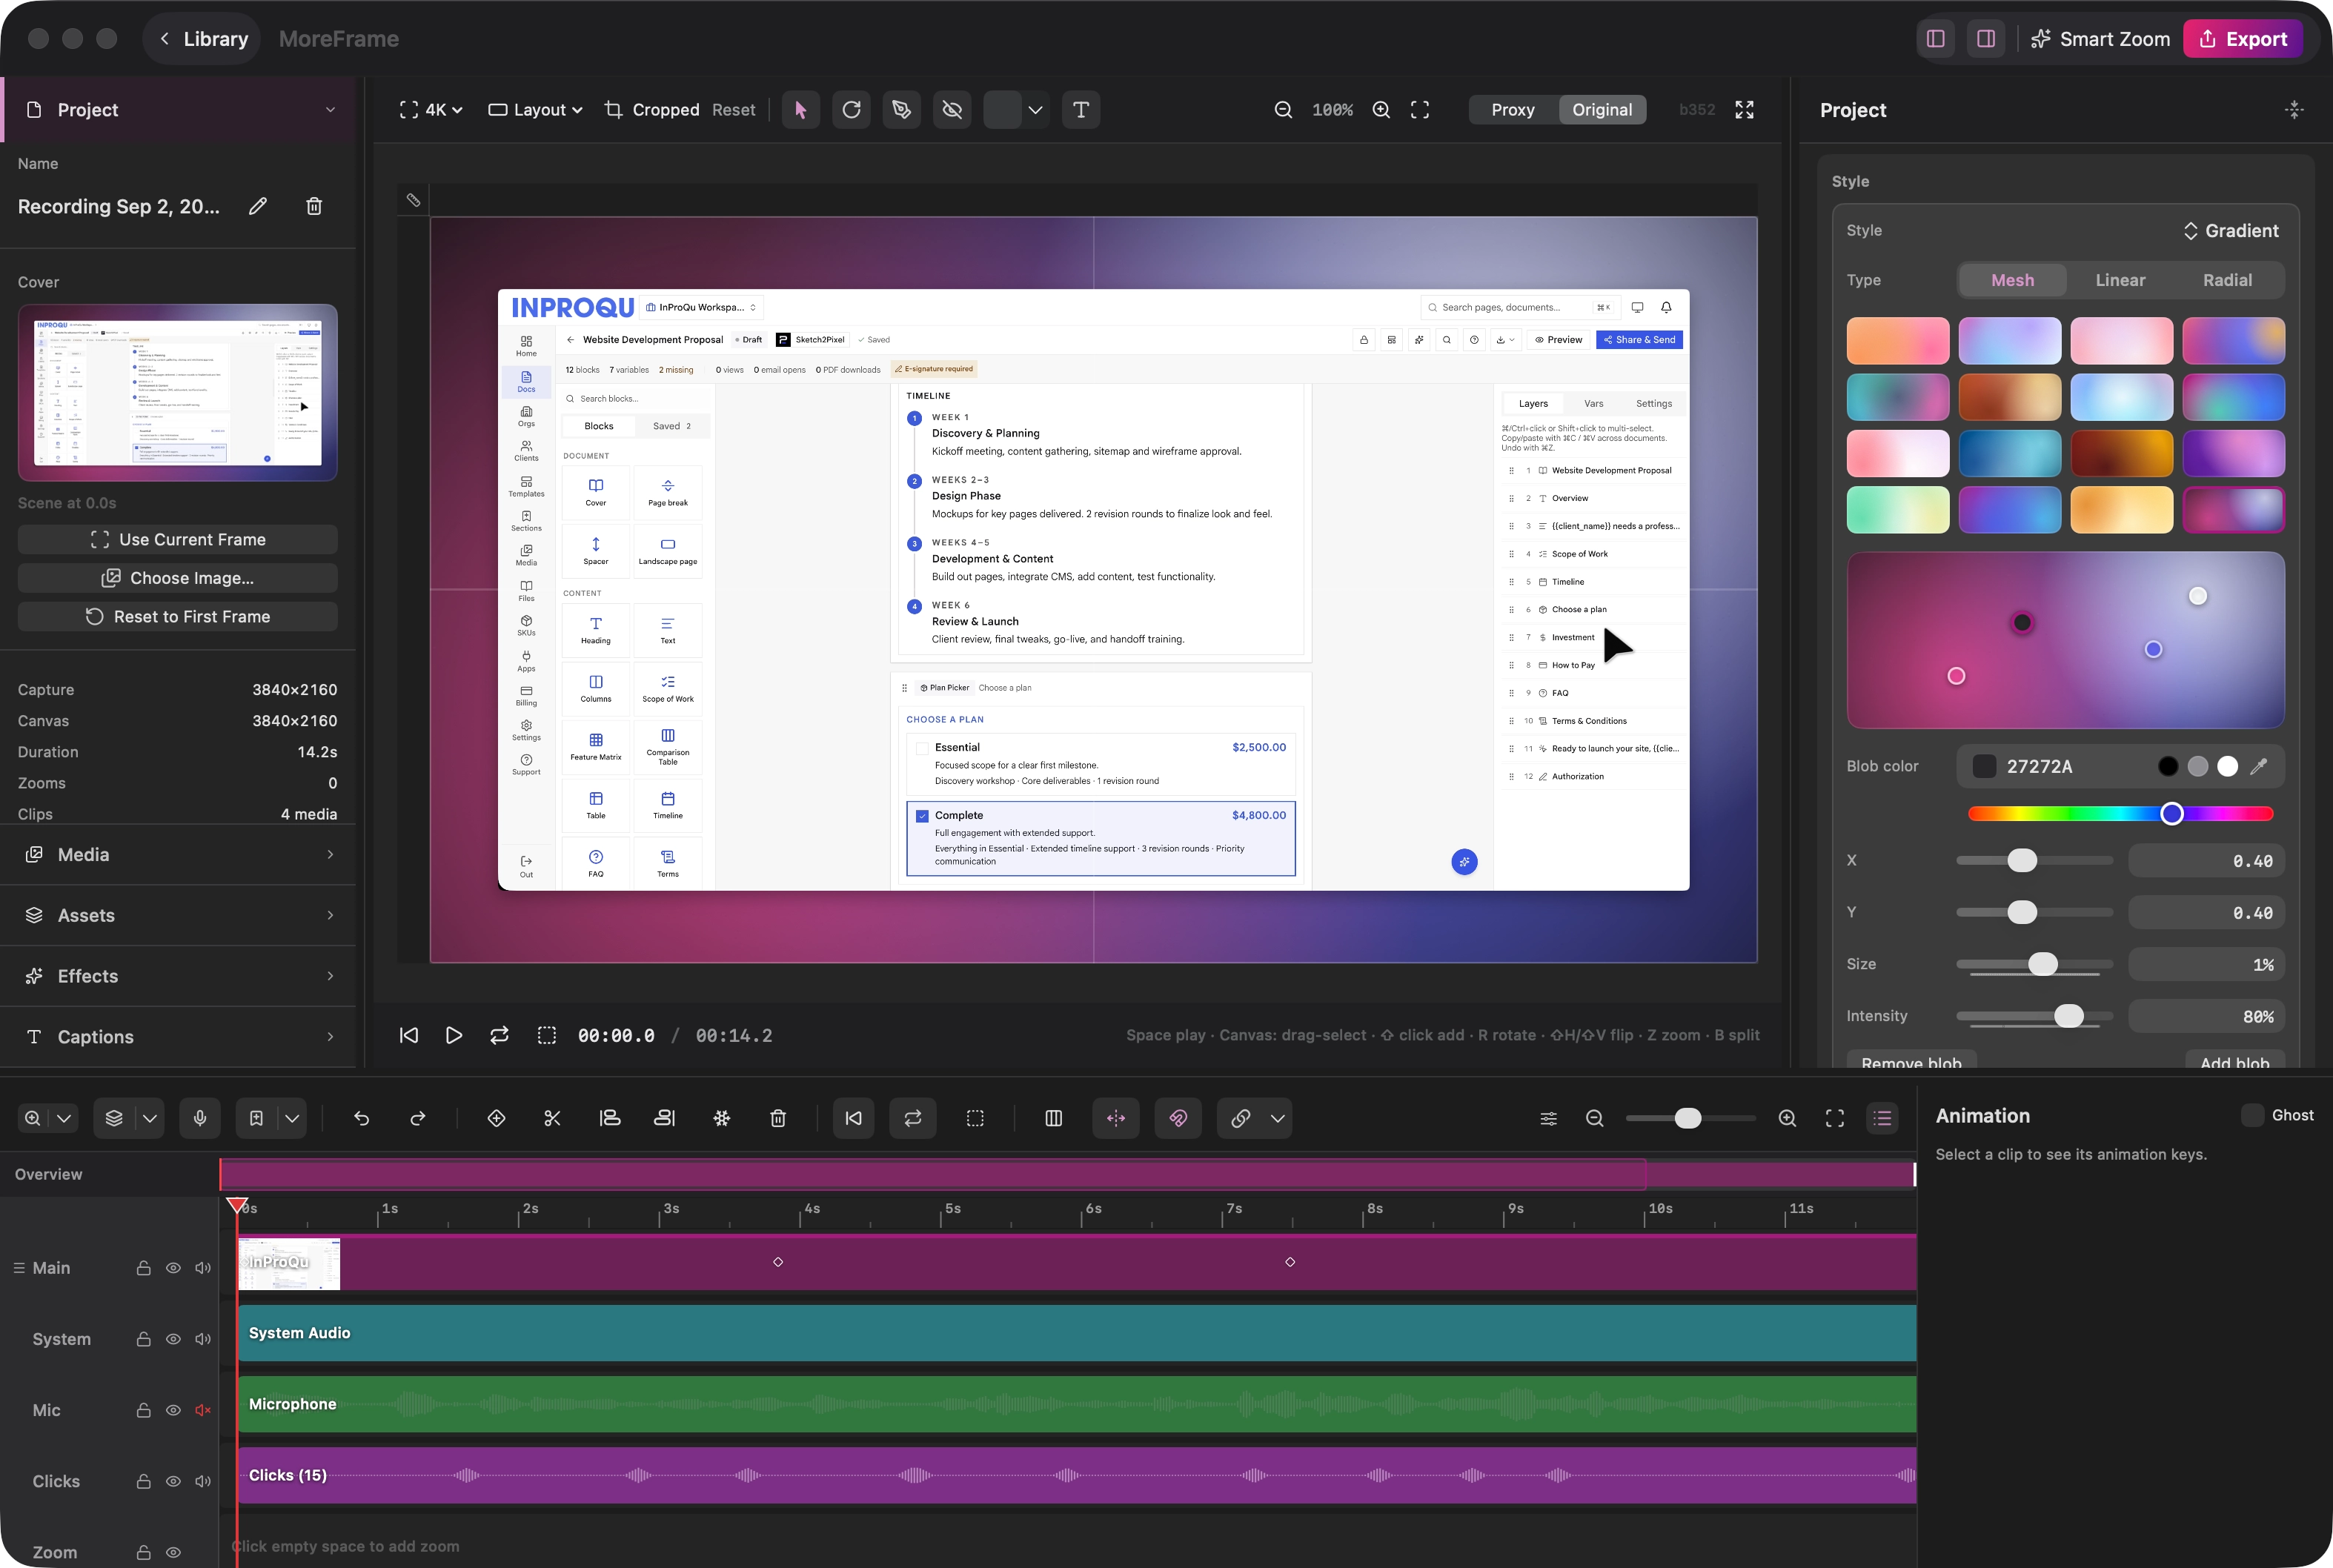Click Reset to First Frame
This screenshot has height=1568, width=2333.
tap(178, 617)
